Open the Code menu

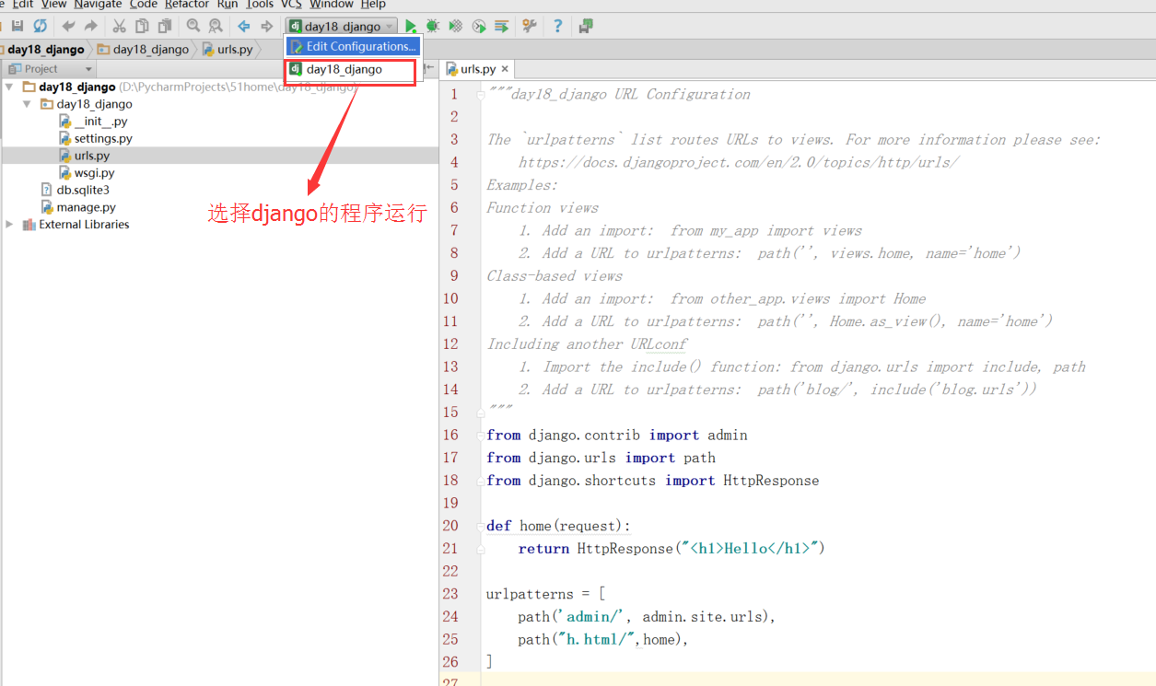point(143,5)
